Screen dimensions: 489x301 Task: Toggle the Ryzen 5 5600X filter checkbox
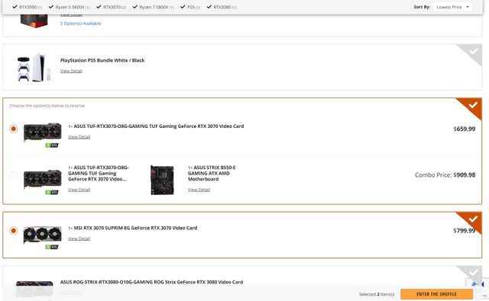point(51,7)
